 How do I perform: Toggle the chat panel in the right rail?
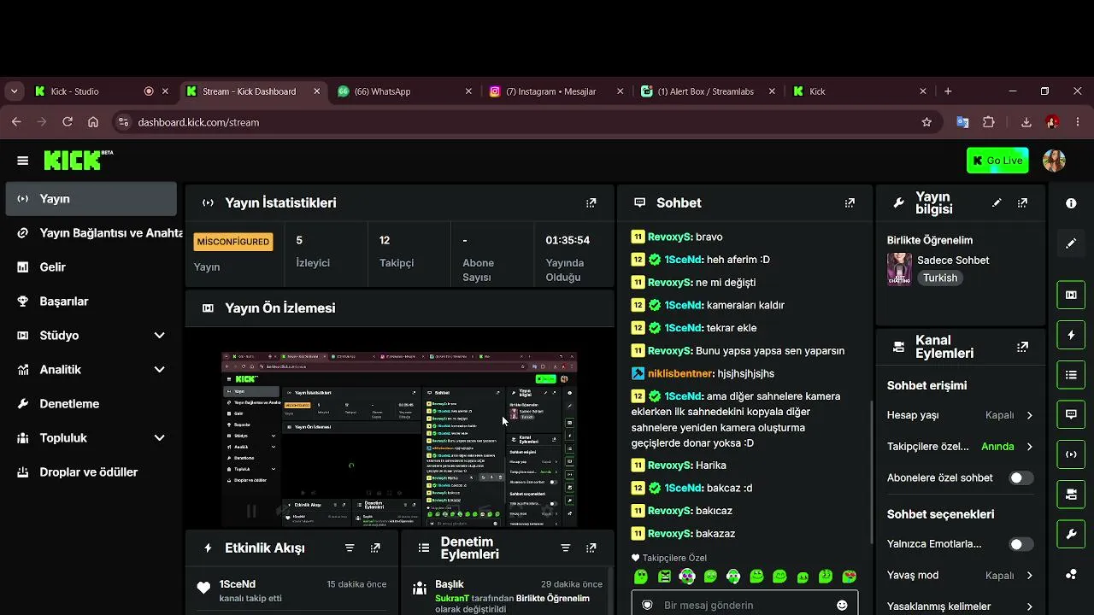[1071, 414]
